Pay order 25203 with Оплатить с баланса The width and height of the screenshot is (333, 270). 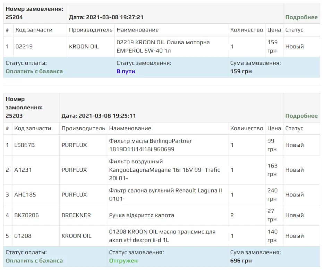click(x=34, y=261)
